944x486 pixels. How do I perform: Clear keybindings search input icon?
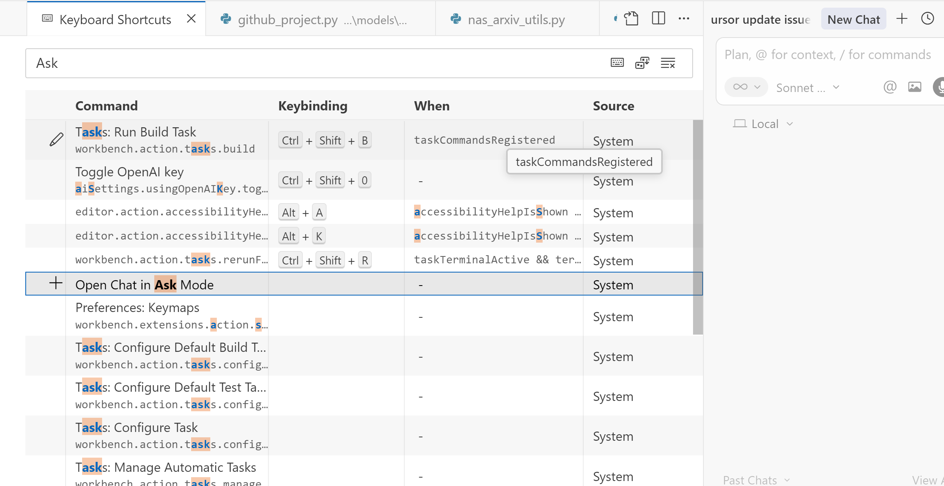(668, 63)
